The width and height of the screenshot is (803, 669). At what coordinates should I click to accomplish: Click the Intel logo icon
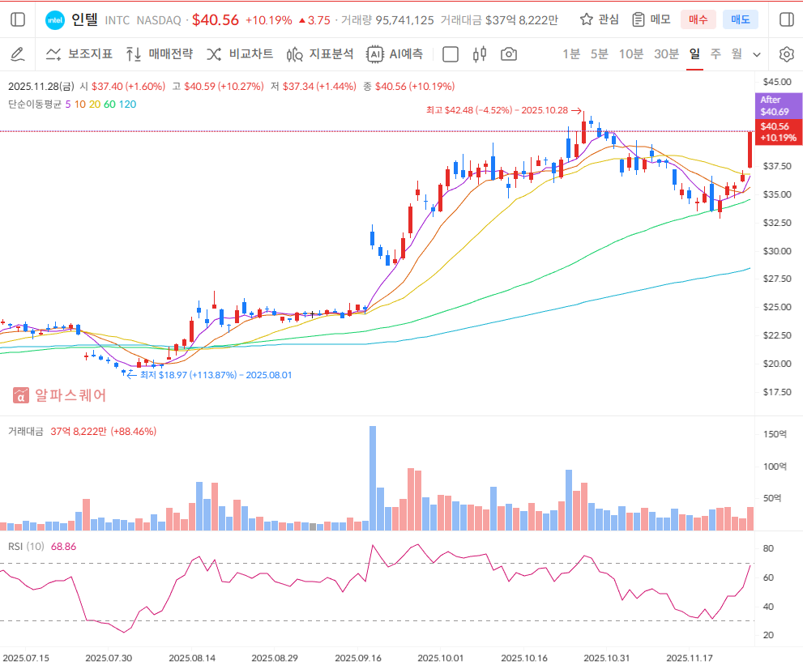55,19
